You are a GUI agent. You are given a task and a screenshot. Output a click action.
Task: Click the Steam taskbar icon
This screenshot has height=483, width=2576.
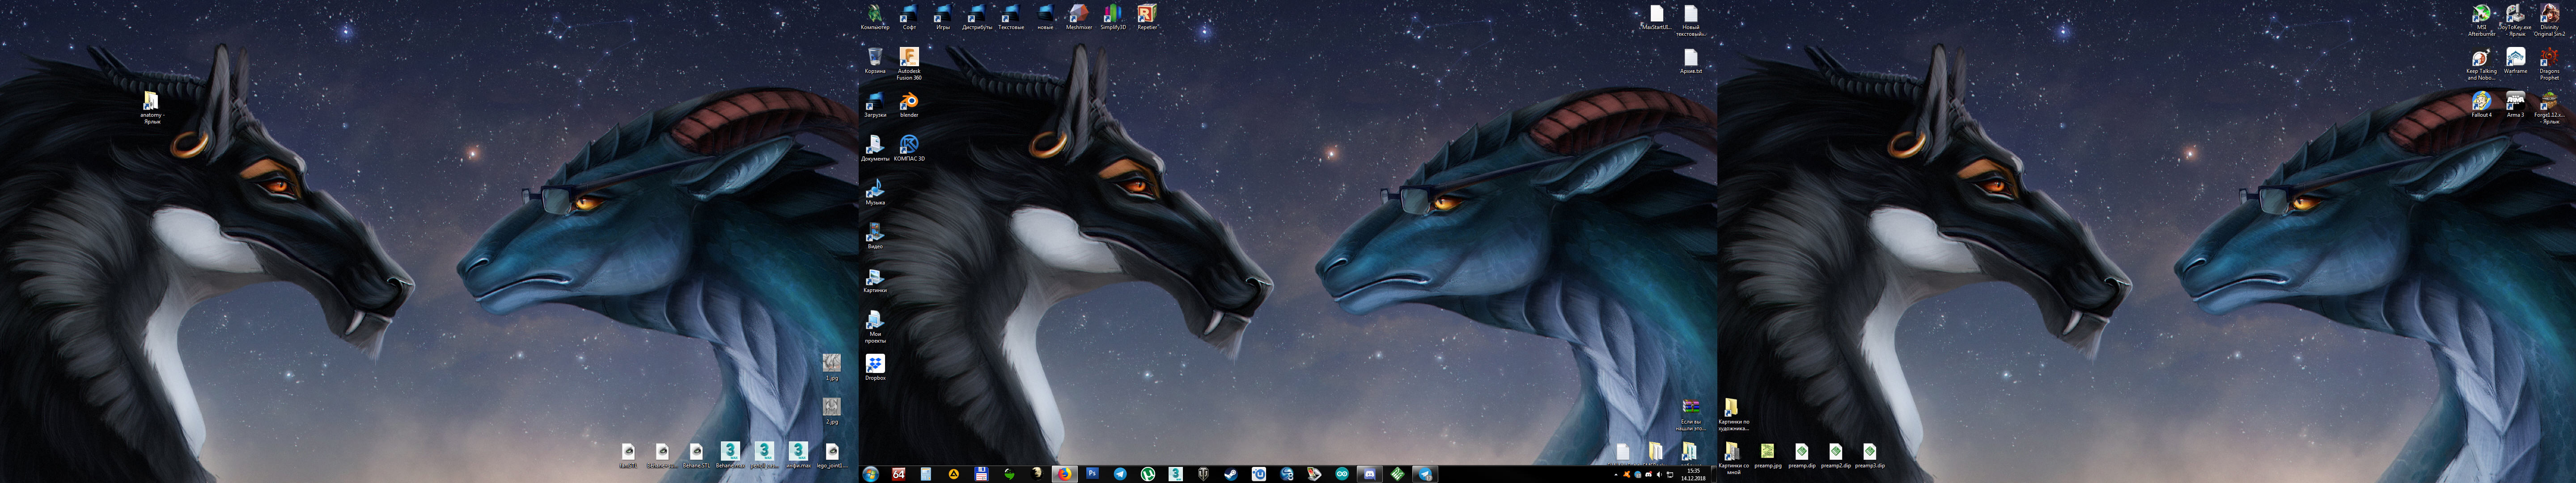click(1231, 474)
